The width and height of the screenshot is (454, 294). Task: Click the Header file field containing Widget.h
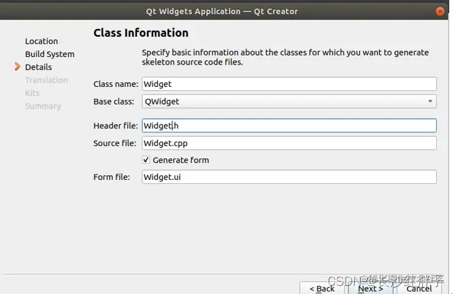(289, 126)
